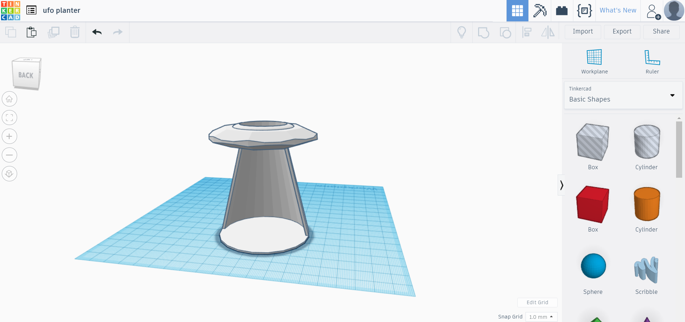The image size is (685, 322).
Task: Open the user profile avatar
Action: (x=674, y=10)
